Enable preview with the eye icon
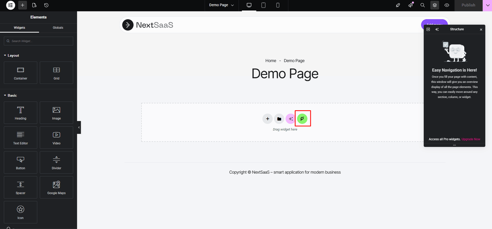 tap(447, 5)
